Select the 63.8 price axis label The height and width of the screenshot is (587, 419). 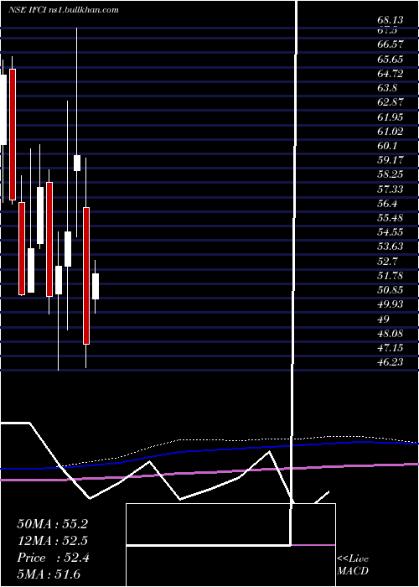[x=387, y=88]
